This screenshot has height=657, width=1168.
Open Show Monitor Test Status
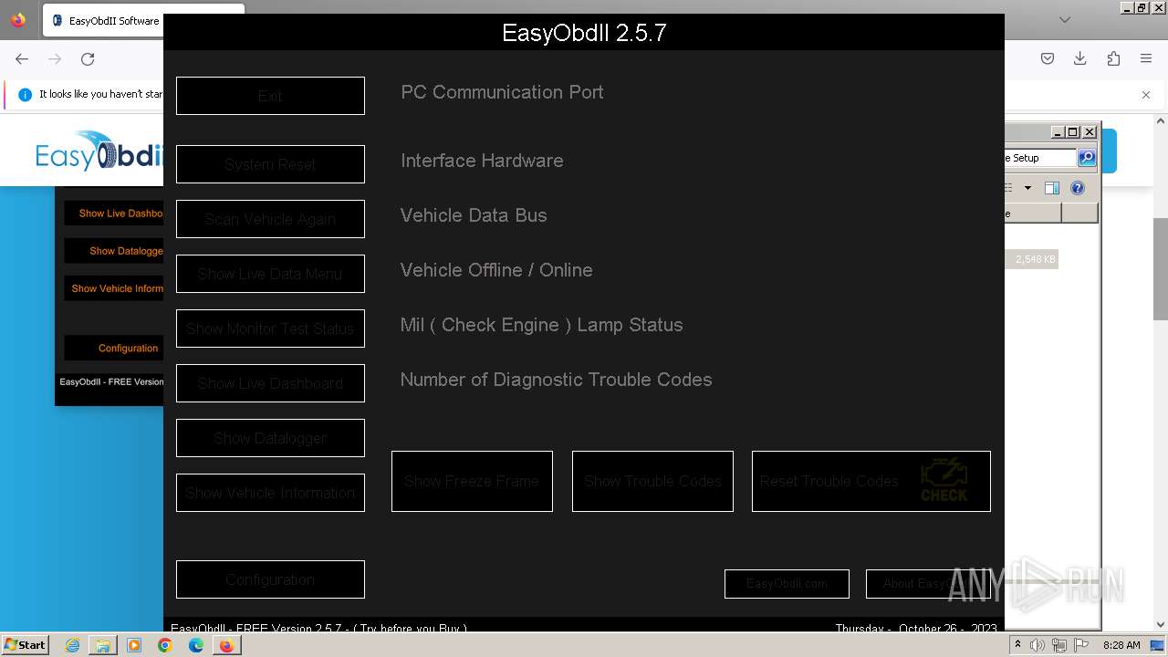270,328
